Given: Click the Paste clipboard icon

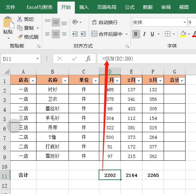Looking at the screenshot, I should coord(9,22).
